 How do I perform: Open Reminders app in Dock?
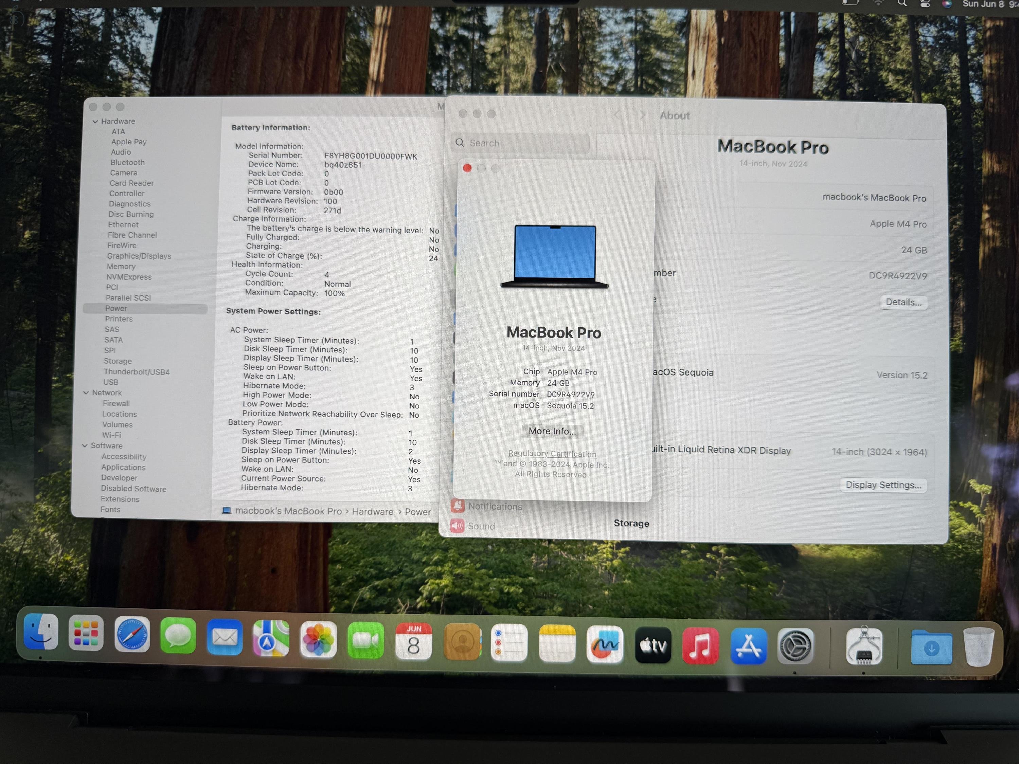click(509, 643)
